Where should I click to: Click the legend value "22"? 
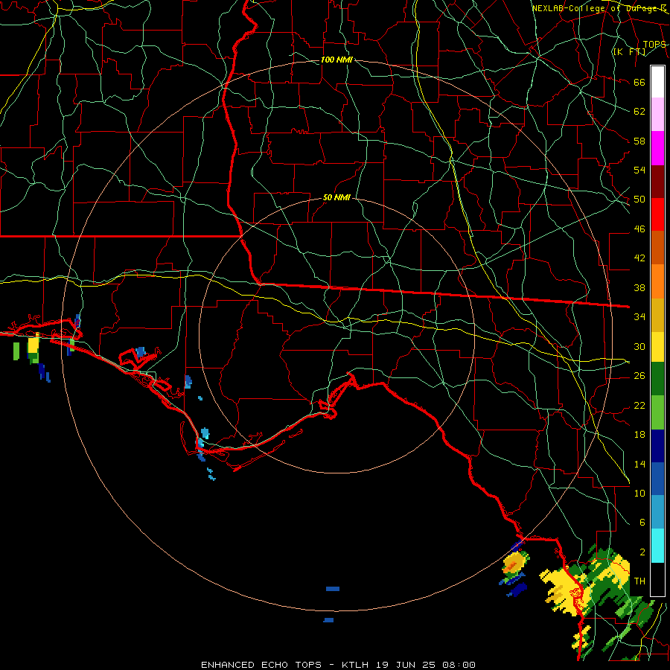(639, 405)
